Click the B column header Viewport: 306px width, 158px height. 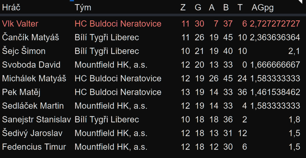pyautogui.click(x=226, y=8)
